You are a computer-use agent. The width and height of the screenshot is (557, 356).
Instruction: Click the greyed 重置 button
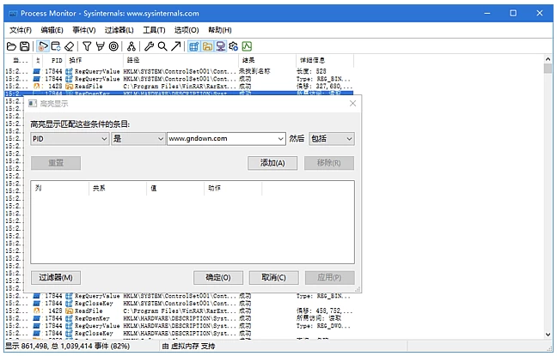(56, 163)
